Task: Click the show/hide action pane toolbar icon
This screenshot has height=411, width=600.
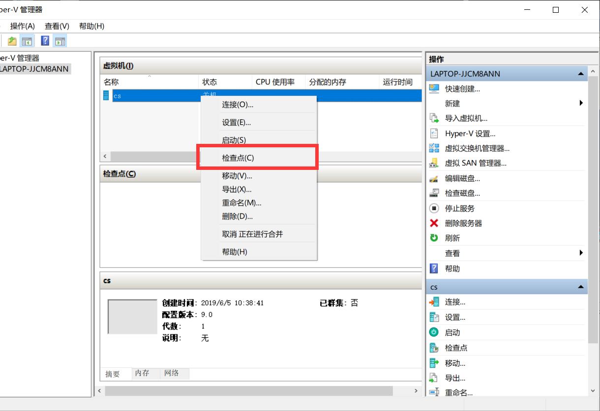Action: (x=60, y=41)
